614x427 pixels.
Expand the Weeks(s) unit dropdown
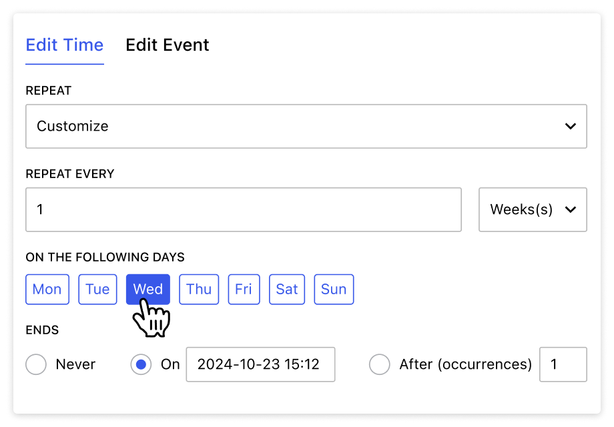point(532,209)
